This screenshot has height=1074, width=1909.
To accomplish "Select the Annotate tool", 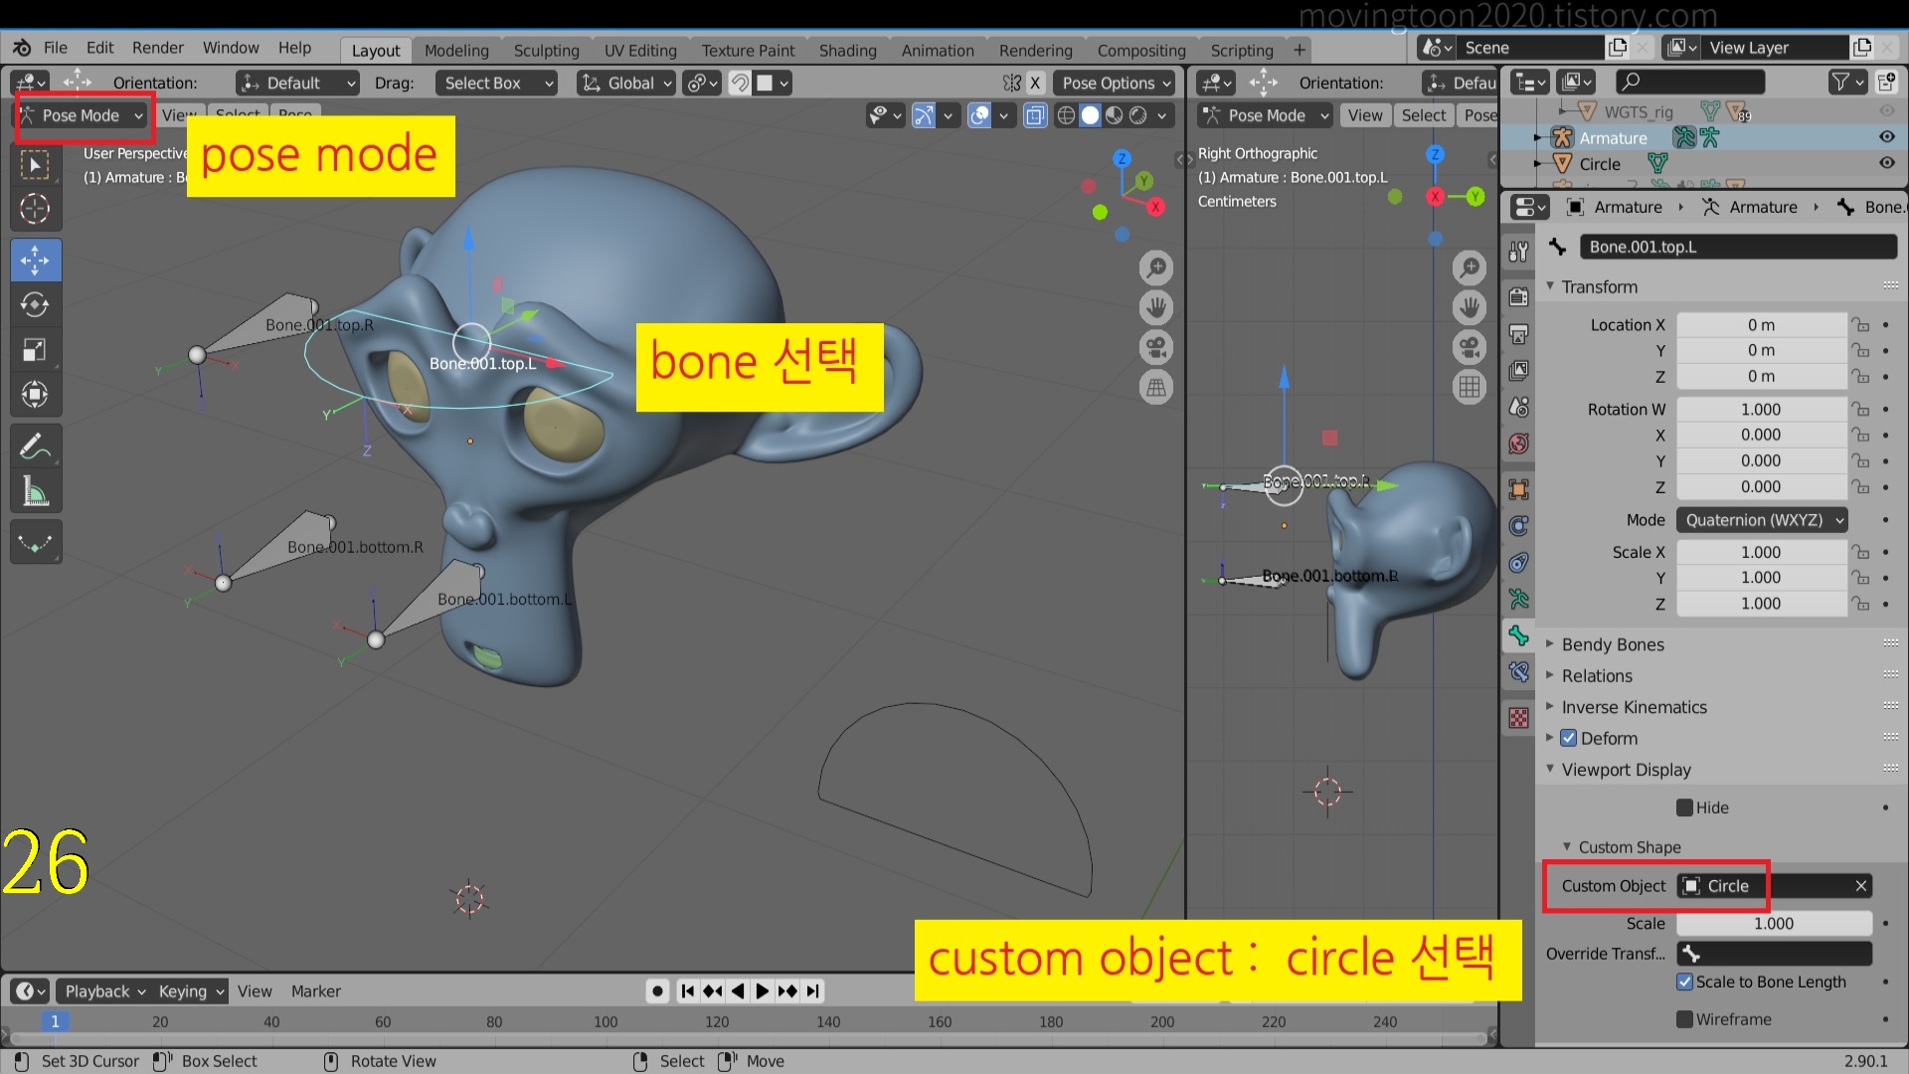I will (x=35, y=447).
